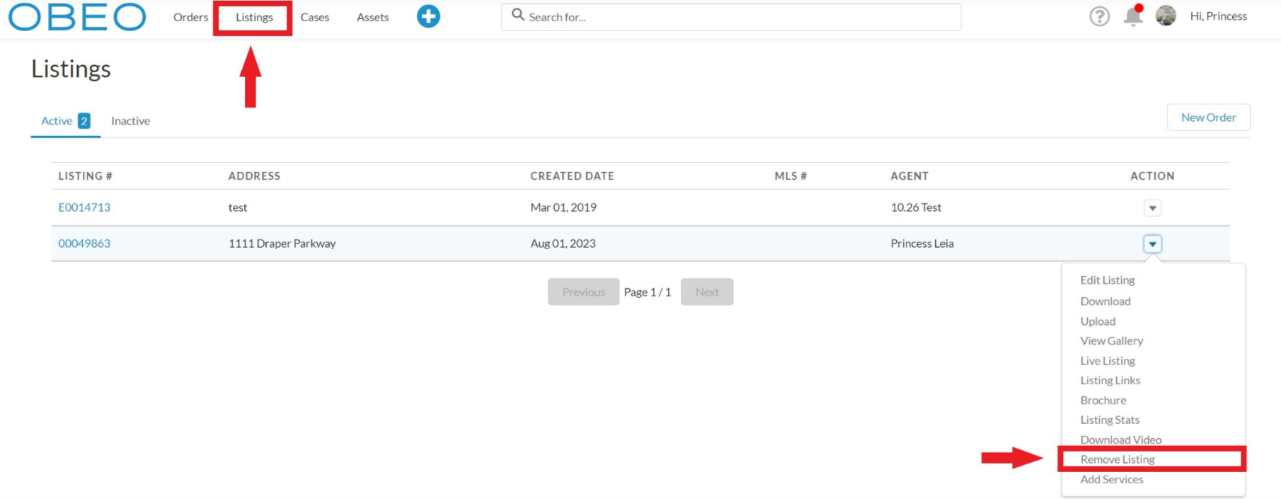Select Listing Links menu entry
This screenshot has width=1281, height=499.
point(1110,381)
